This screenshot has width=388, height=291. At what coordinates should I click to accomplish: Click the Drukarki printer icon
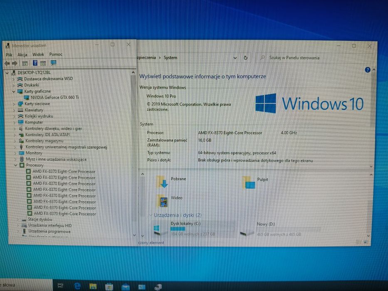(20, 85)
